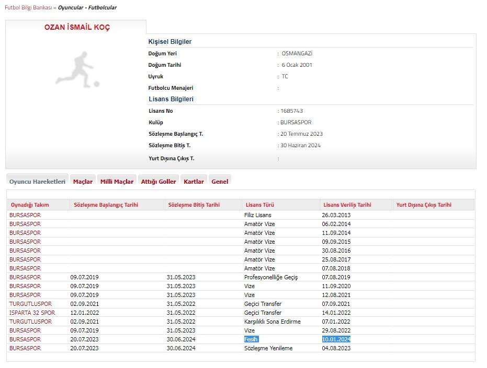Viewport: 487px width, 368px height.
Task: Click the Oynadığı Takım column header
Action: pyautogui.click(x=30, y=205)
